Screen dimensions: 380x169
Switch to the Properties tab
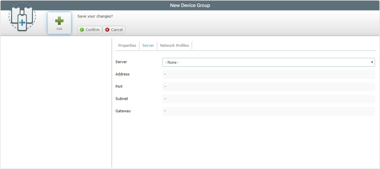point(127,45)
